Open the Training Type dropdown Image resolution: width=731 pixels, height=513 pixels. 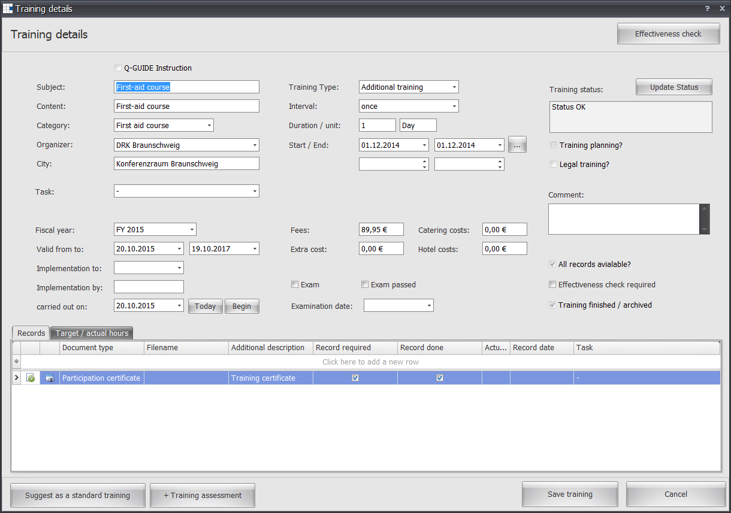click(x=454, y=87)
